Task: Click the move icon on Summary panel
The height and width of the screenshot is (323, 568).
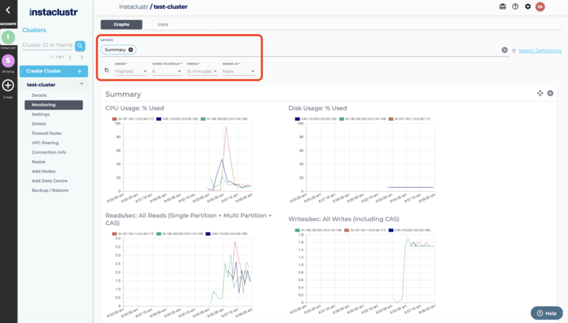Action: tap(540, 93)
